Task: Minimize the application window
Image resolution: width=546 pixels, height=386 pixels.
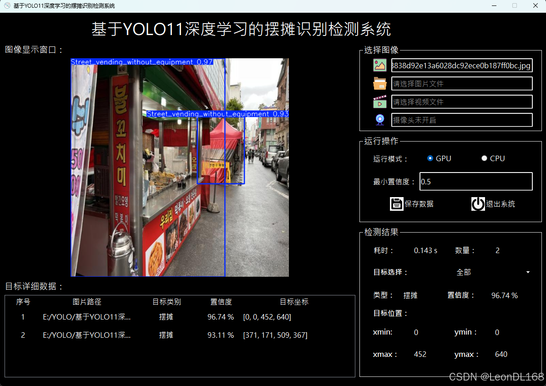Action: (x=494, y=5)
